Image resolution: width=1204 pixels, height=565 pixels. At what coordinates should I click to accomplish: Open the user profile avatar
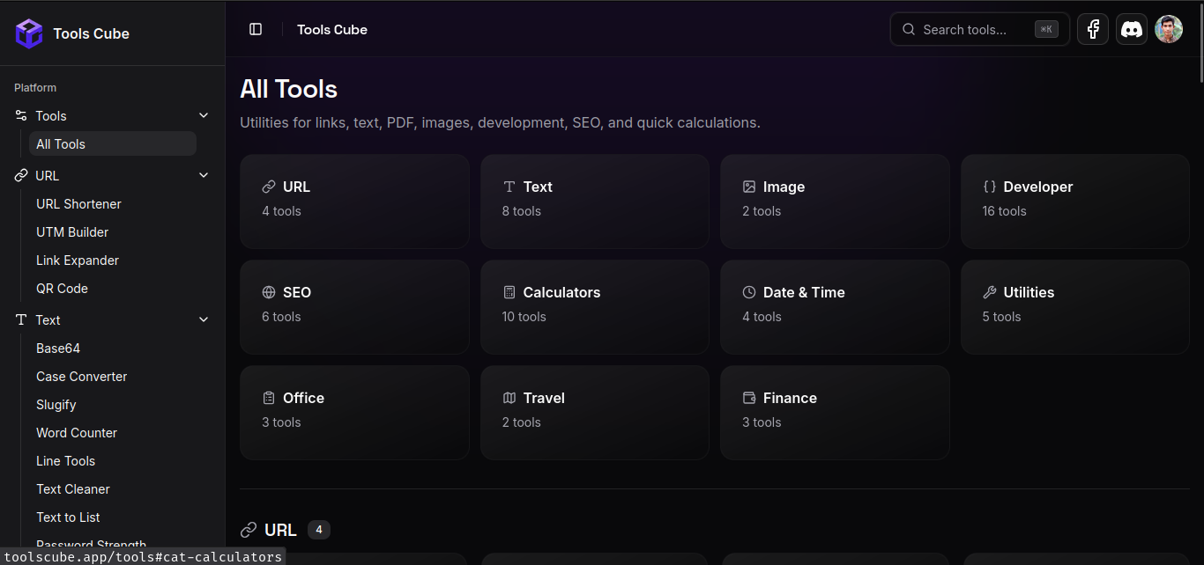tap(1169, 29)
